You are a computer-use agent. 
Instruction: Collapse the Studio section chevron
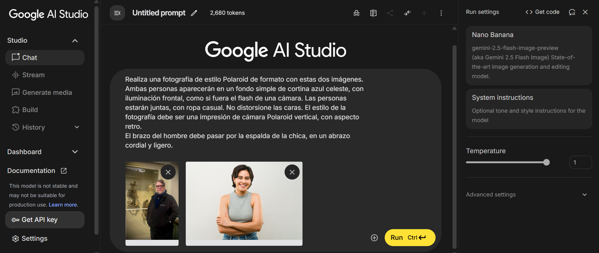[x=75, y=40]
